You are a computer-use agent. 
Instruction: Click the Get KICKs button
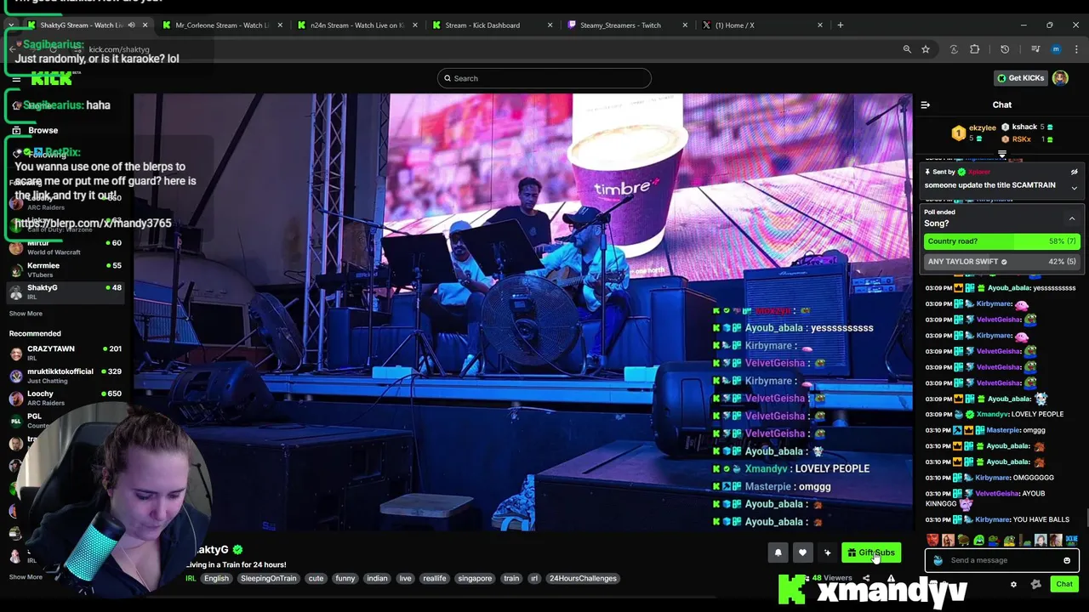tap(1021, 78)
